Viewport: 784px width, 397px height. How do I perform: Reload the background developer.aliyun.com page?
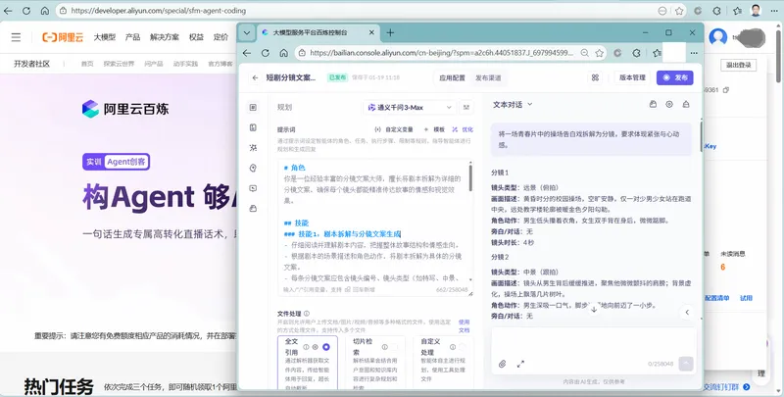(26, 11)
